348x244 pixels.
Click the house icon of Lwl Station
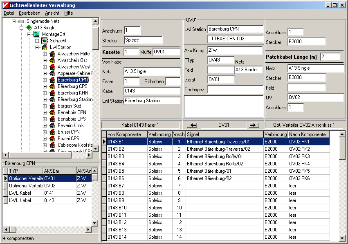[45, 47]
